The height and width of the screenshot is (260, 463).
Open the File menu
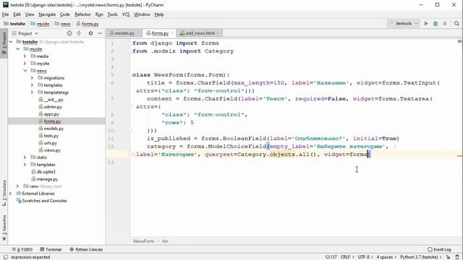(5, 14)
